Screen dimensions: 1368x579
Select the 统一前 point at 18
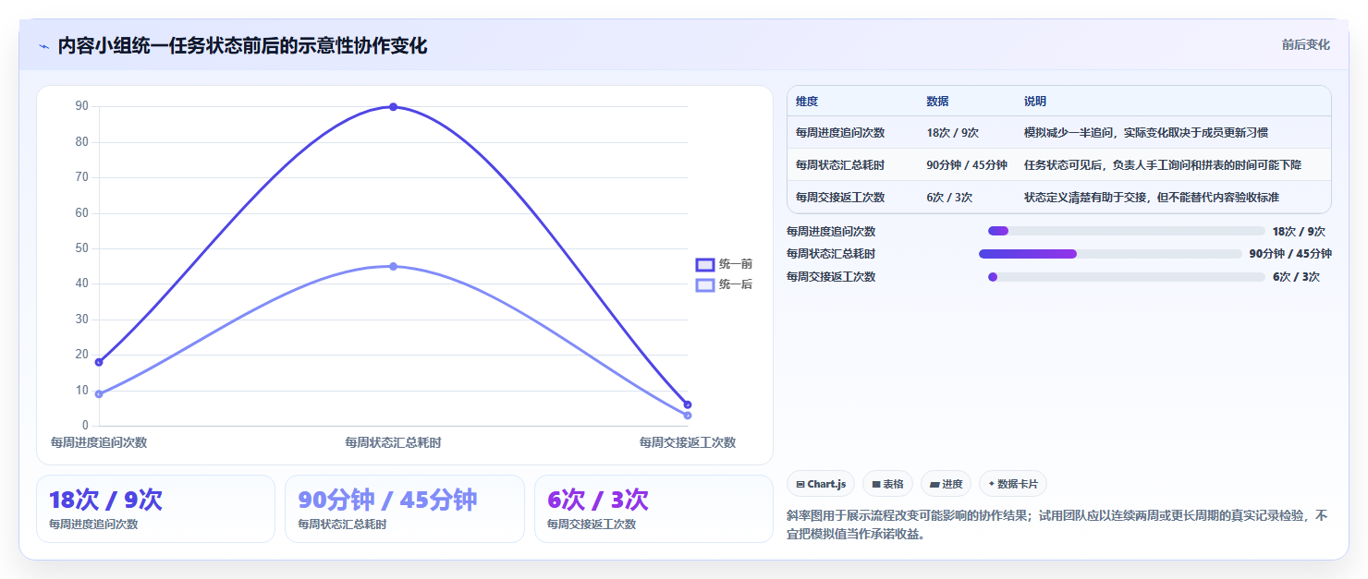[99, 362]
